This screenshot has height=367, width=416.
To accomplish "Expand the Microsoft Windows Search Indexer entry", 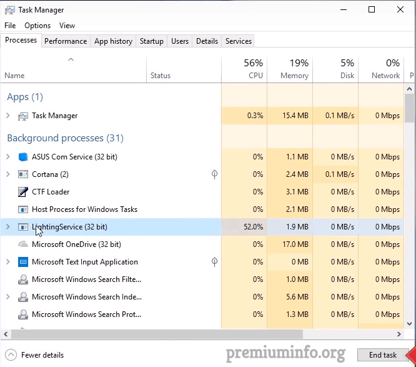I will (x=8, y=296).
